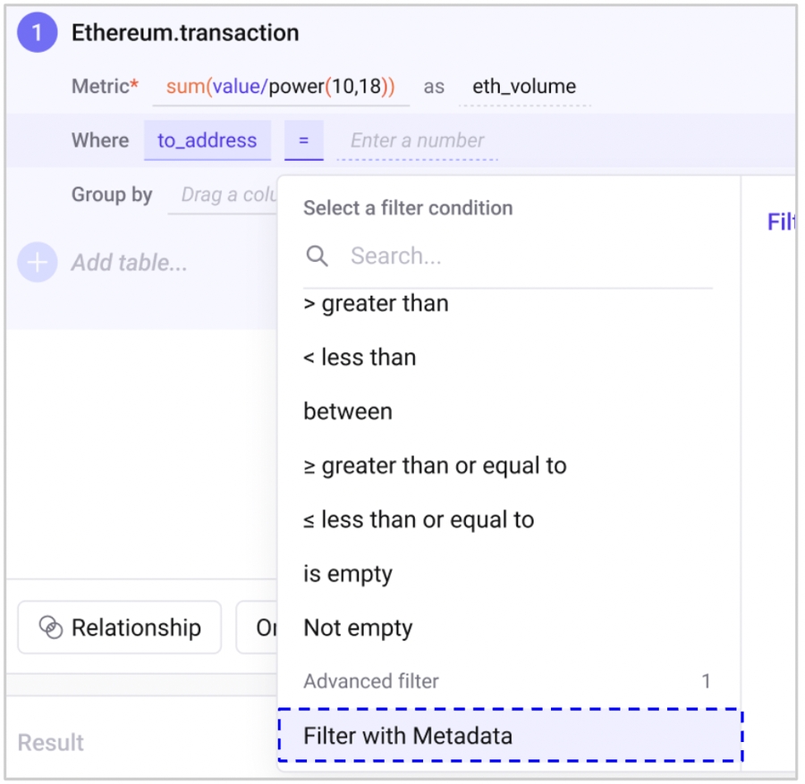Select the greater than condition
This screenshot has width=805, height=784.
coord(376,304)
